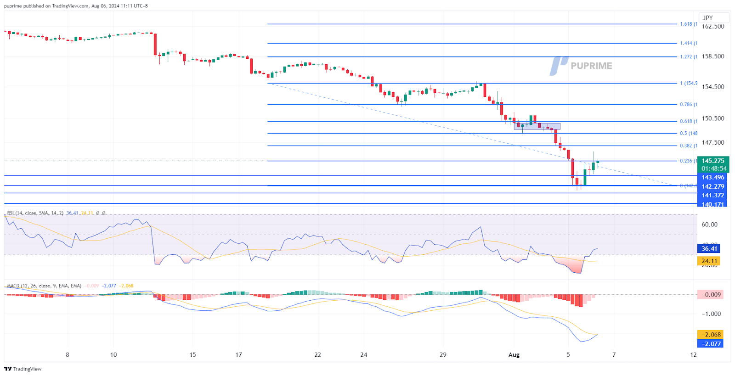Click the MACD histogram axis label -0.009

click(710, 295)
